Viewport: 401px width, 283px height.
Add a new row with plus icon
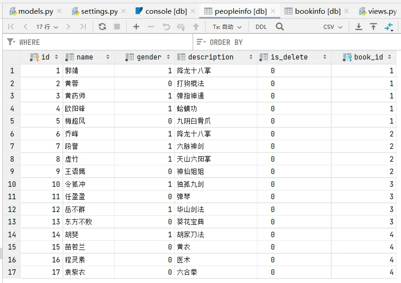[x=136, y=27]
